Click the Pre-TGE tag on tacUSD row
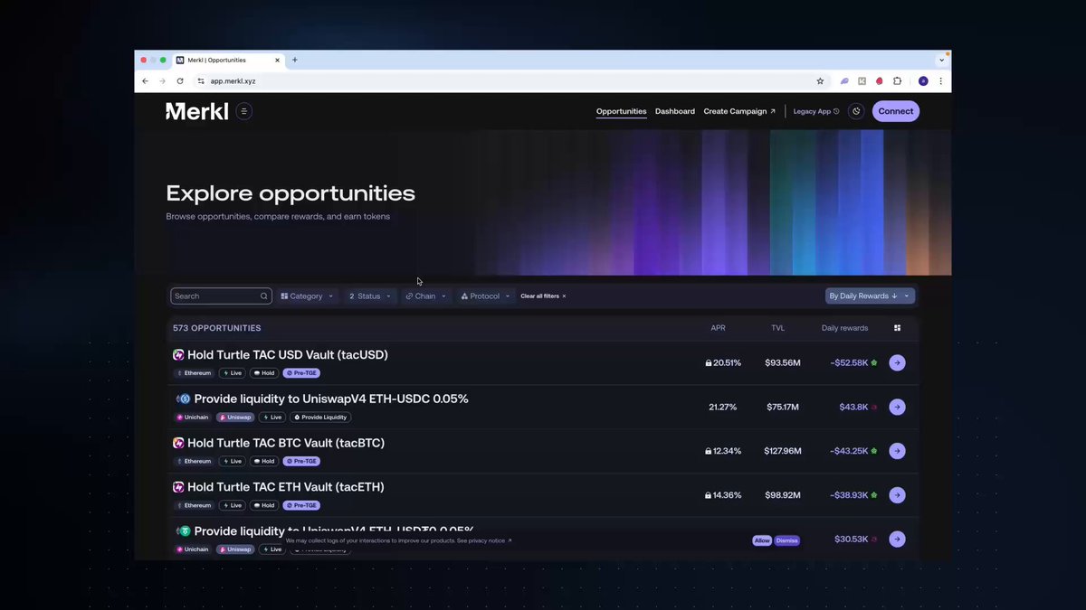 pos(301,373)
